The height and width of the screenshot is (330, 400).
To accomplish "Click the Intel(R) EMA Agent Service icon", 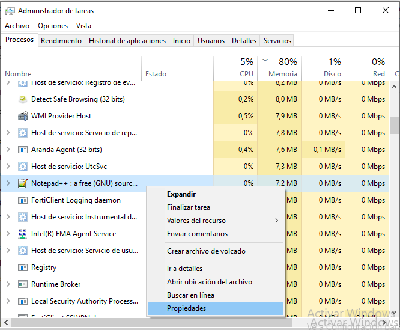I will pos(23,234).
